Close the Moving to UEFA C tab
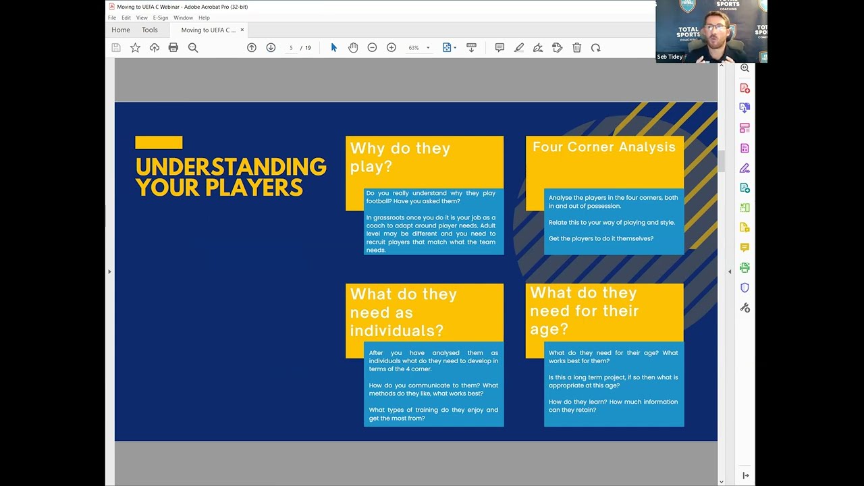Image resolution: width=864 pixels, height=486 pixels. point(242,30)
